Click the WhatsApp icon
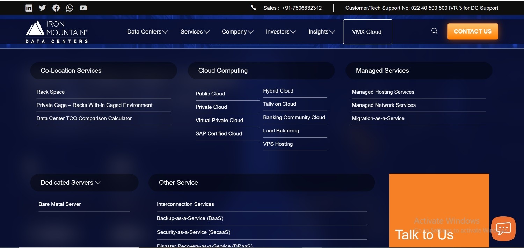 tap(70, 8)
